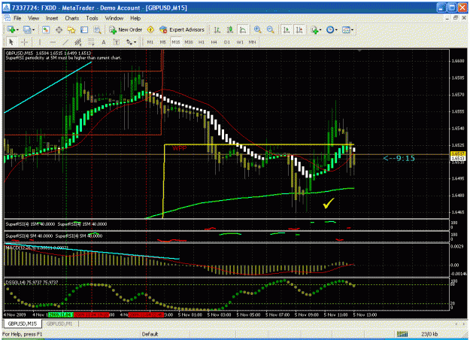Select the Text Label tool
This screenshot has width=470, height=340.
[117, 42]
